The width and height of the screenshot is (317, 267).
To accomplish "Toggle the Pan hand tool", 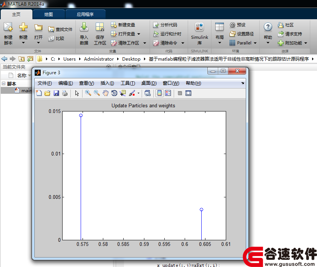I will (106, 93).
